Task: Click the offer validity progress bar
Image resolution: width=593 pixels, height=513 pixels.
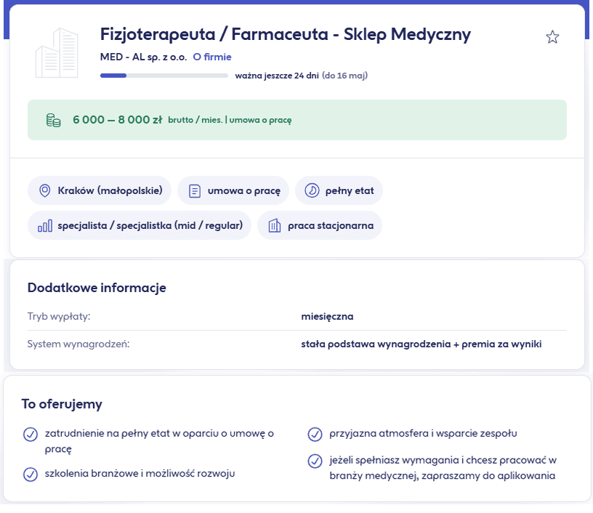Action: tap(164, 76)
